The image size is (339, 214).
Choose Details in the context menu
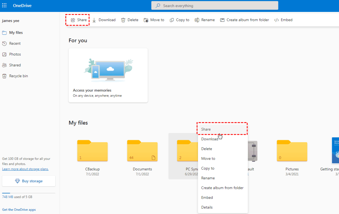207,207
